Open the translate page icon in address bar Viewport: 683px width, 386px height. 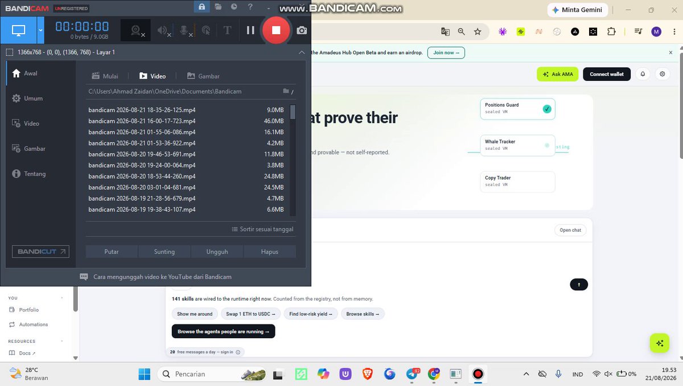click(x=446, y=32)
